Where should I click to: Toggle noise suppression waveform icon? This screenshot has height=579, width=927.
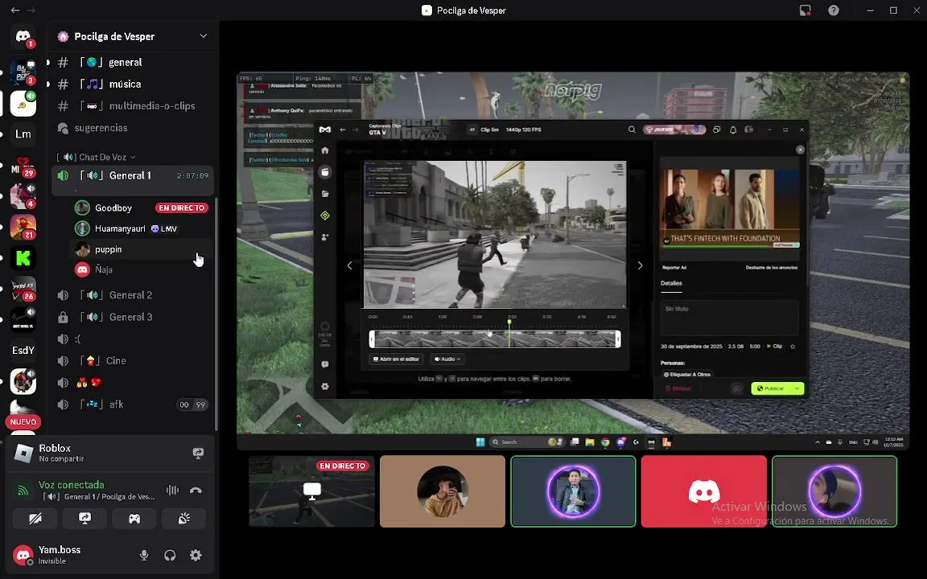[172, 490]
